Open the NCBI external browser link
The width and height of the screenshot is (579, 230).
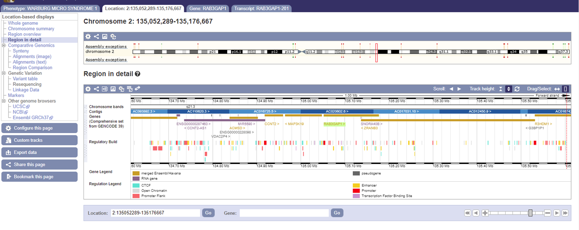[x=21, y=112]
